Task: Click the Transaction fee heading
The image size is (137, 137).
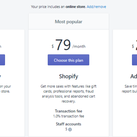Action: 68,111
